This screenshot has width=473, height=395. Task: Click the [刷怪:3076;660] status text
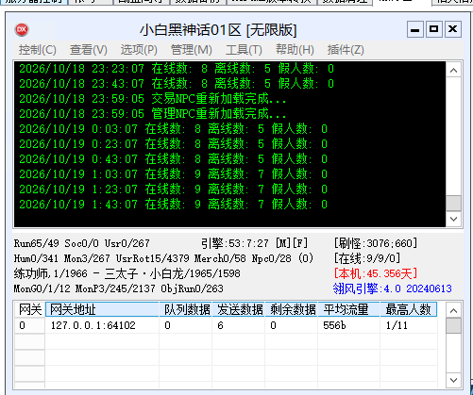[x=376, y=243]
